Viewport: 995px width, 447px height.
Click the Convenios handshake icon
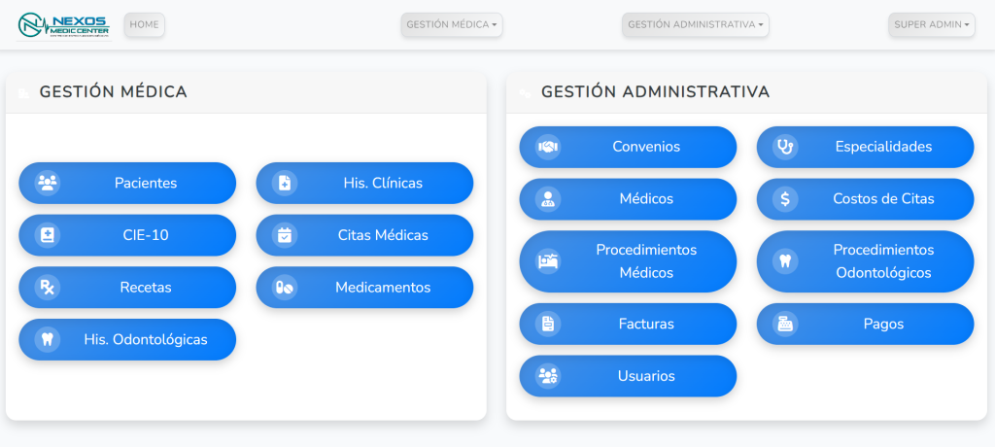click(x=548, y=147)
